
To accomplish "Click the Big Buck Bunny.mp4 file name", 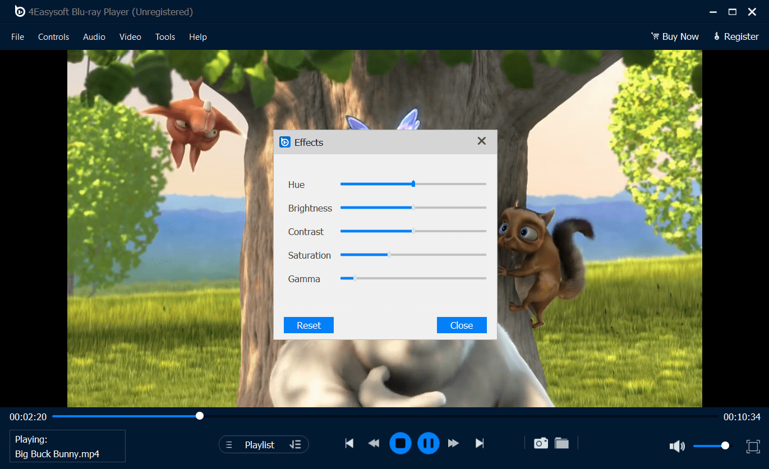I will point(57,454).
